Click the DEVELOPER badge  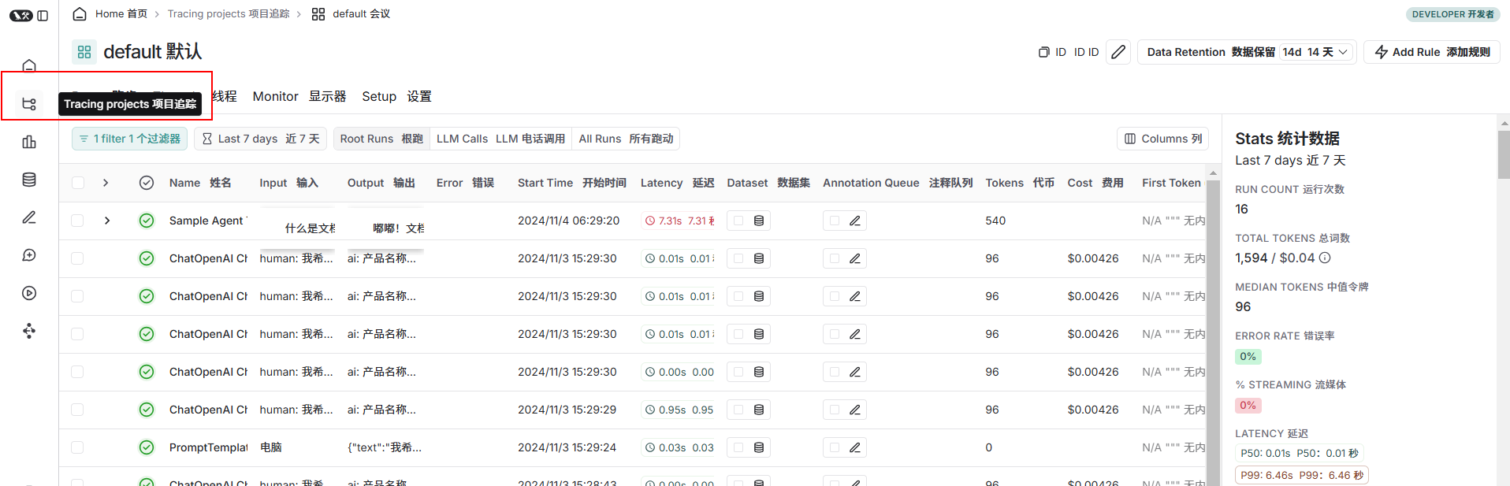coord(1452,14)
